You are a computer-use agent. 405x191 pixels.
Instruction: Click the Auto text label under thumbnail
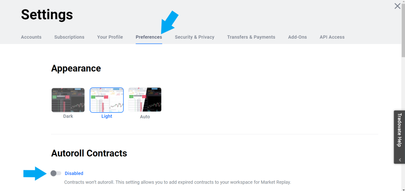(x=145, y=117)
